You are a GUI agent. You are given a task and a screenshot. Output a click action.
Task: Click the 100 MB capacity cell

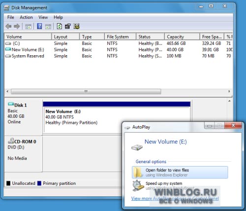click(x=174, y=56)
